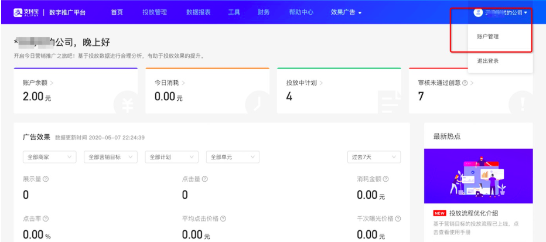546x242 pixels.
Task: Open 投放管理 in the navigation bar
Action: pyautogui.click(x=155, y=12)
